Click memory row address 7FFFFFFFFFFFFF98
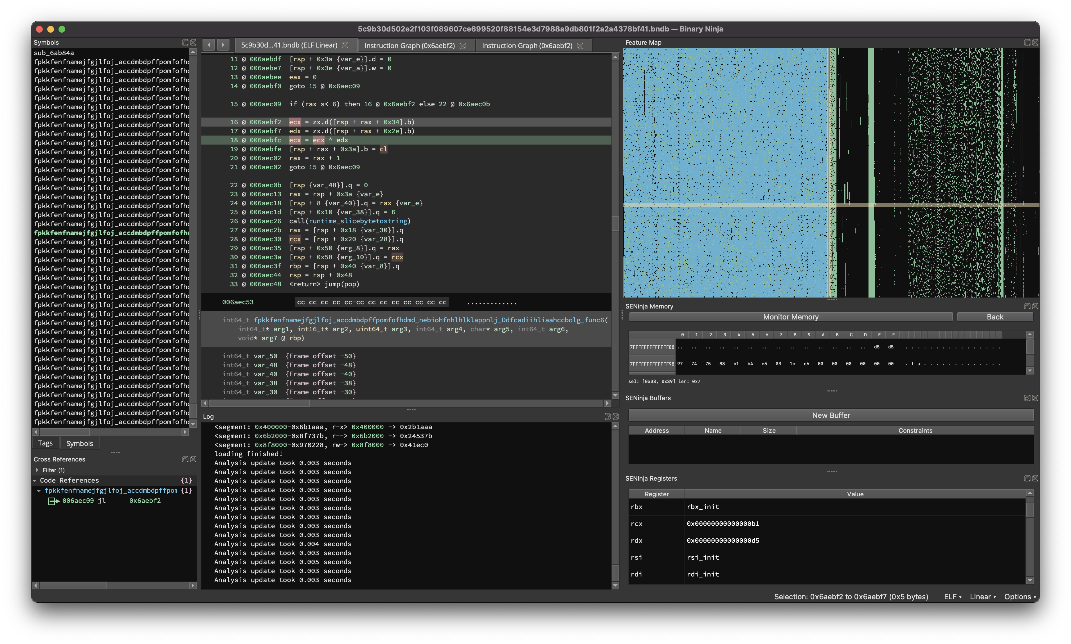This screenshot has width=1071, height=644. pos(652,364)
